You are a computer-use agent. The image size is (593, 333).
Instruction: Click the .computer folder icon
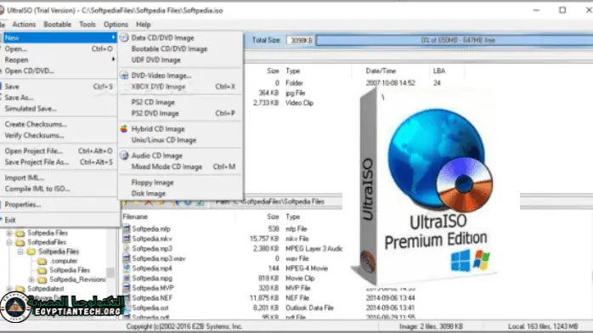pos(42,261)
